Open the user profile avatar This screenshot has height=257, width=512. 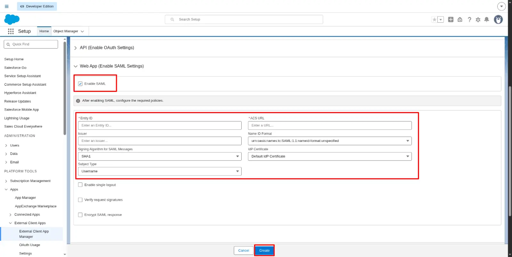[498, 19]
